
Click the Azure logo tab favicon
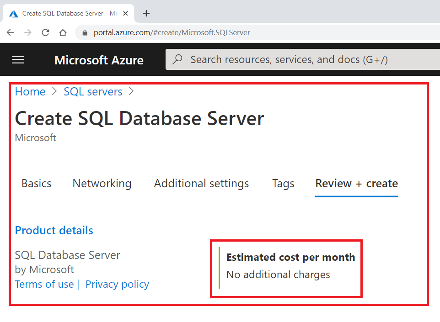click(x=14, y=13)
